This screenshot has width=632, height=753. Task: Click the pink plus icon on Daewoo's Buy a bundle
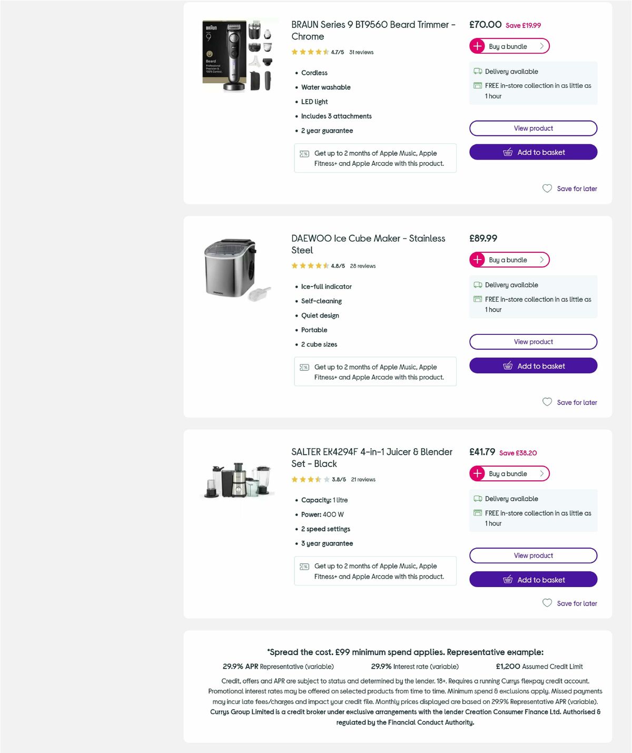click(477, 260)
